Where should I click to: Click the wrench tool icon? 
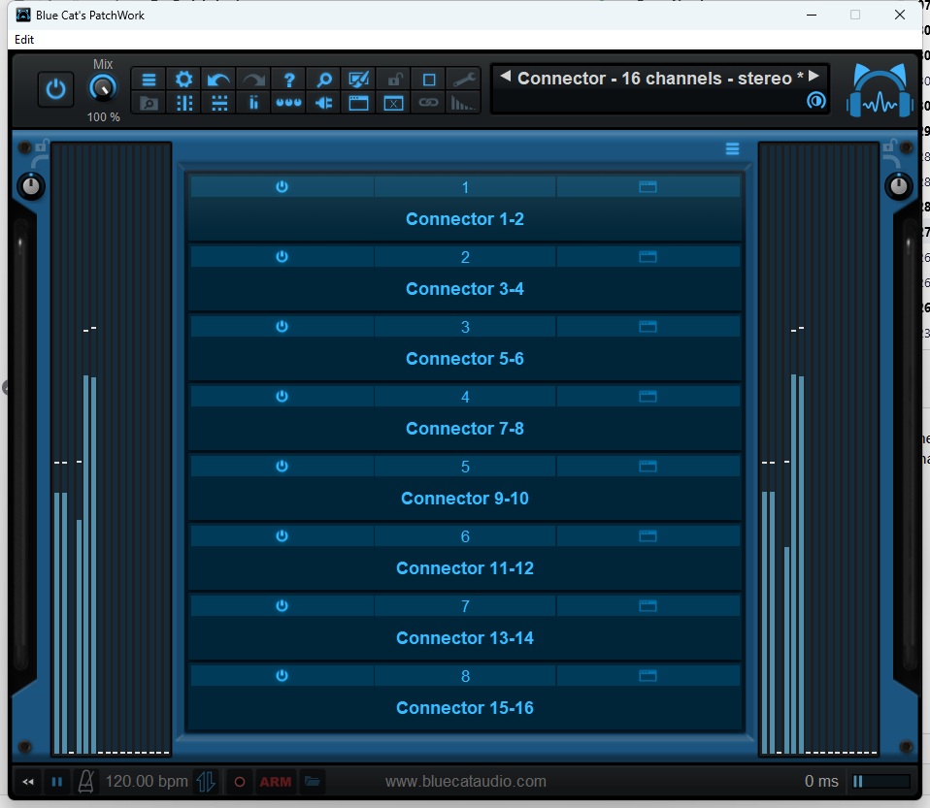point(464,80)
